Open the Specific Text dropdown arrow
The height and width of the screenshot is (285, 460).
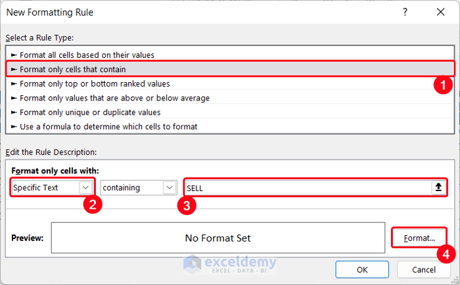85,187
